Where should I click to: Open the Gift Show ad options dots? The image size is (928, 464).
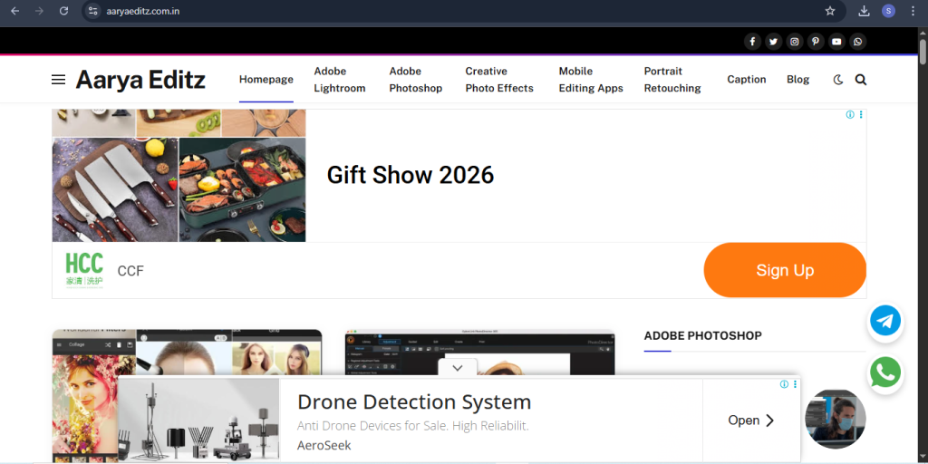tap(861, 115)
